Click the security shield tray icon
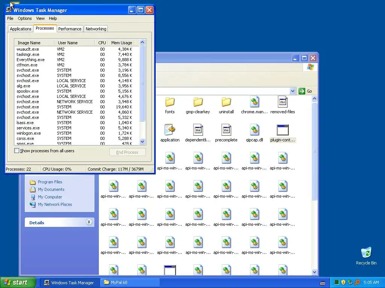Image resolution: width=385 pixels, height=288 pixels. coord(344,282)
